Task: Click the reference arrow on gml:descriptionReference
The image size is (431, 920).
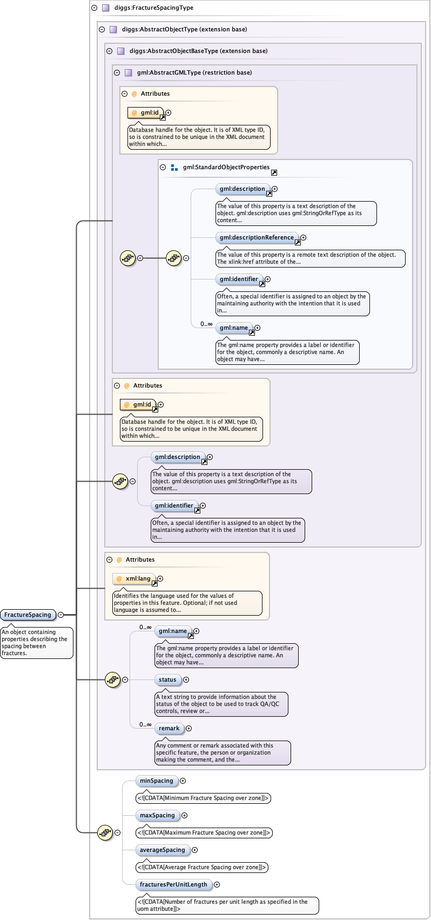Action: [x=298, y=243]
